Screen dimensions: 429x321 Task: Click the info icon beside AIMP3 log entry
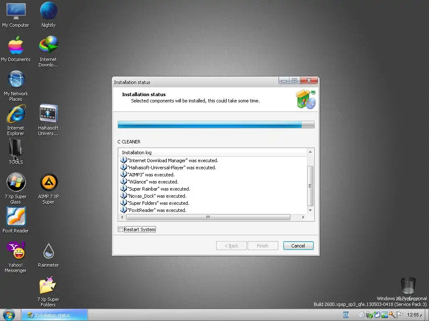click(124, 174)
